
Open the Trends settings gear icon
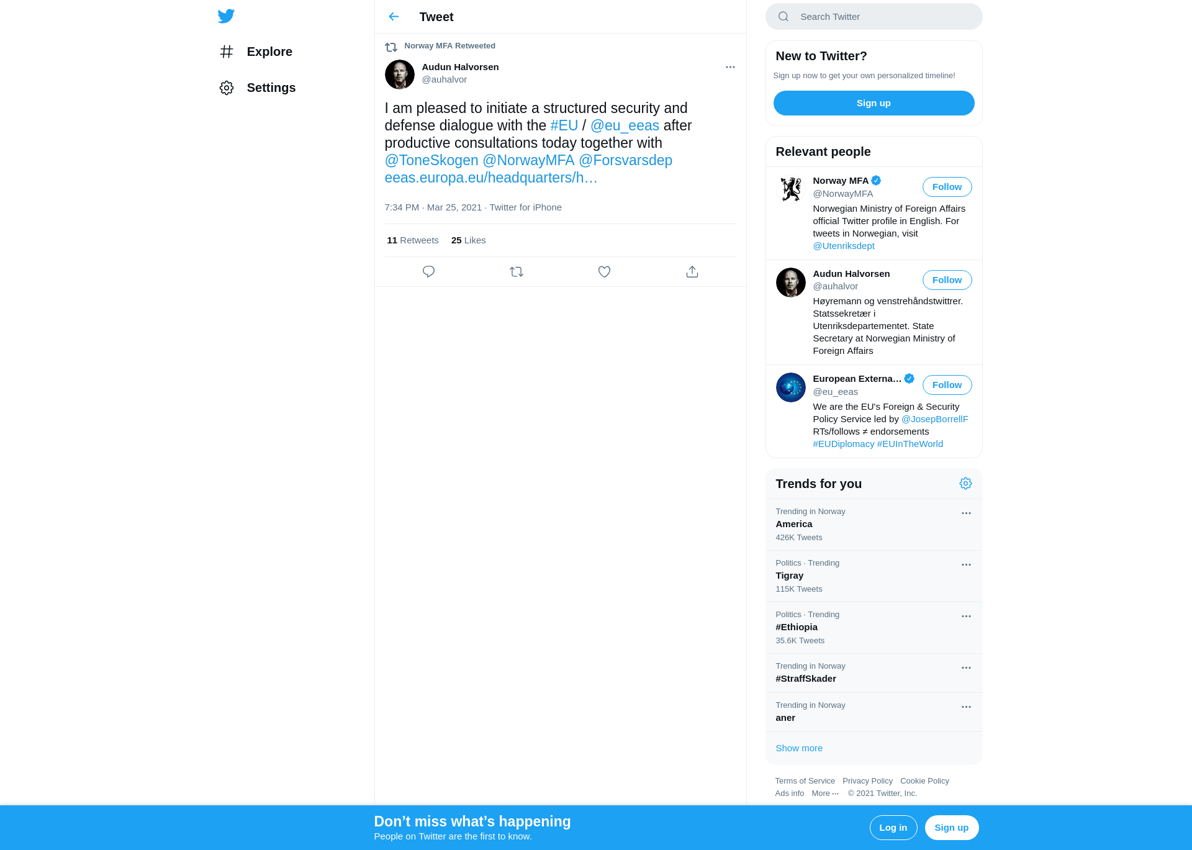point(965,484)
